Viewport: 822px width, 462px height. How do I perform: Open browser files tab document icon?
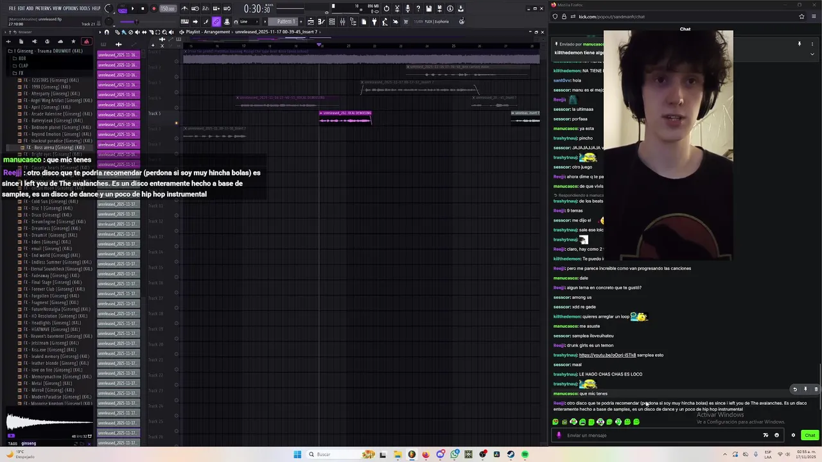(x=21, y=42)
